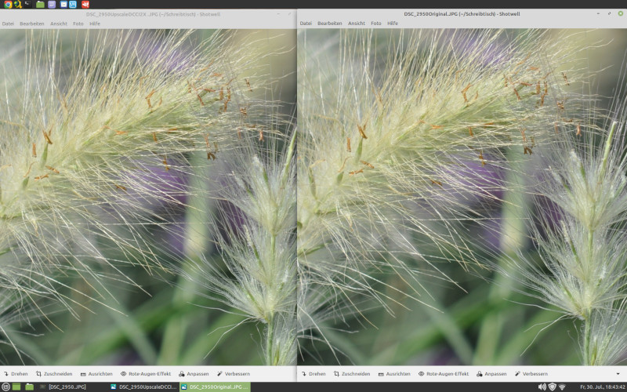Click Drehen rotate tool in left window

click(x=16, y=374)
